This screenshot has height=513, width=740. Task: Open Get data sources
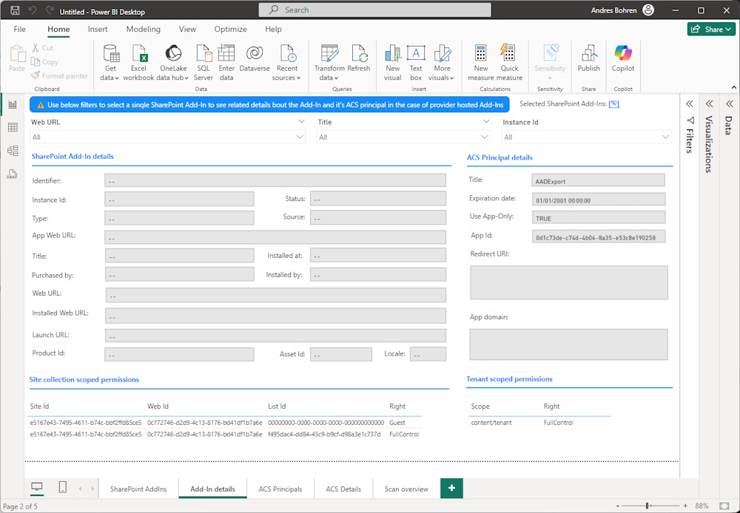coord(110,62)
